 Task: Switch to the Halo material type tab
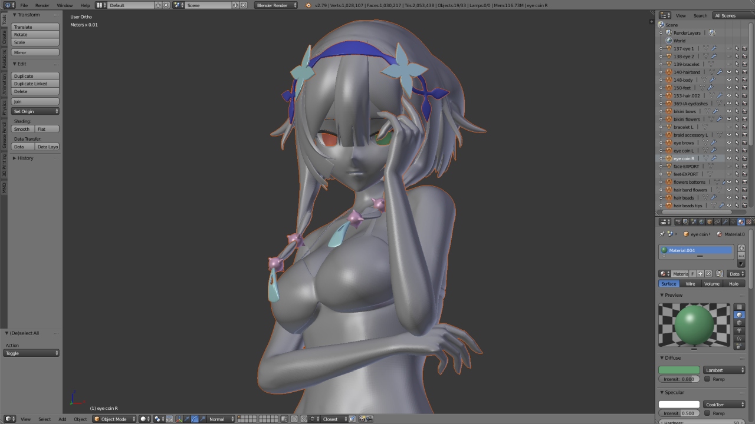(734, 284)
